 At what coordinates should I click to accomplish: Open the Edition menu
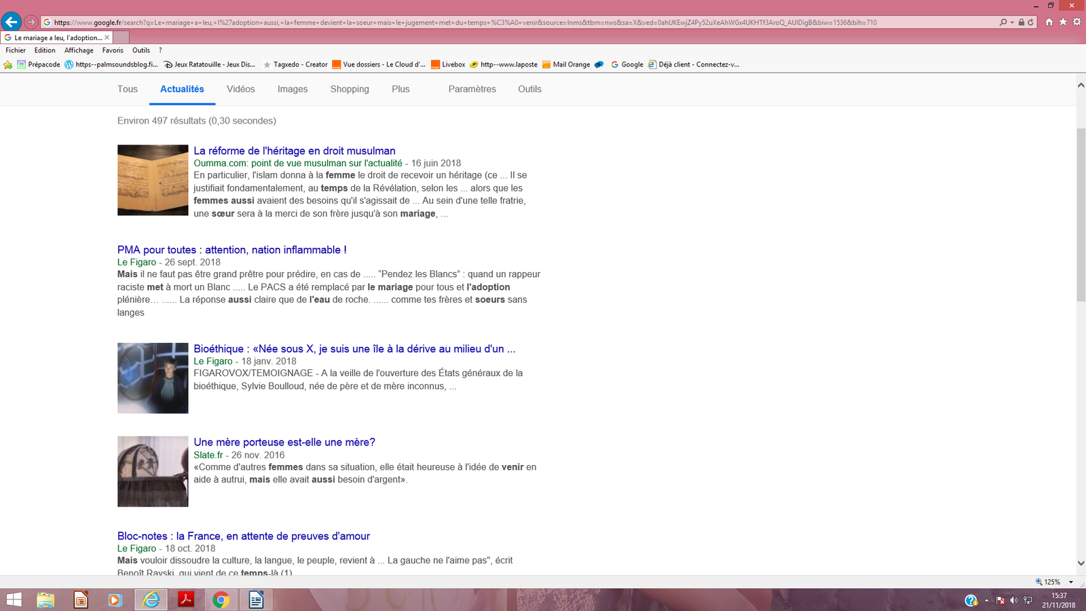coord(45,50)
